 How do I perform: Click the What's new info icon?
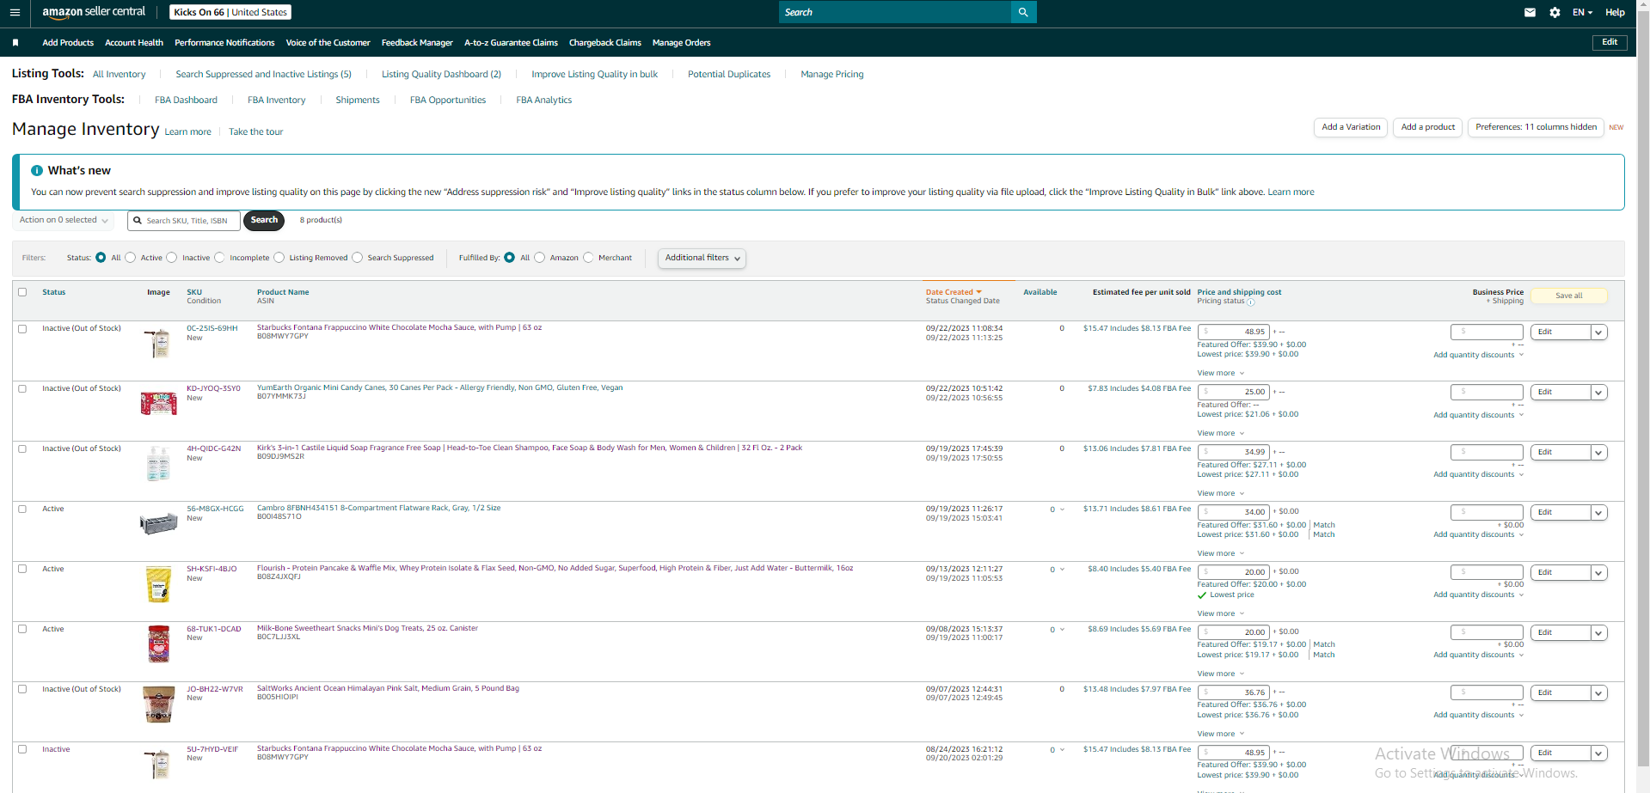point(37,170)
